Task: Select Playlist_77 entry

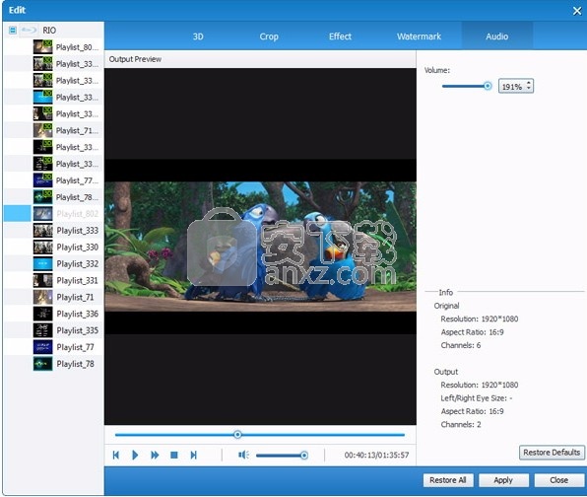Action: click(53, 347)
